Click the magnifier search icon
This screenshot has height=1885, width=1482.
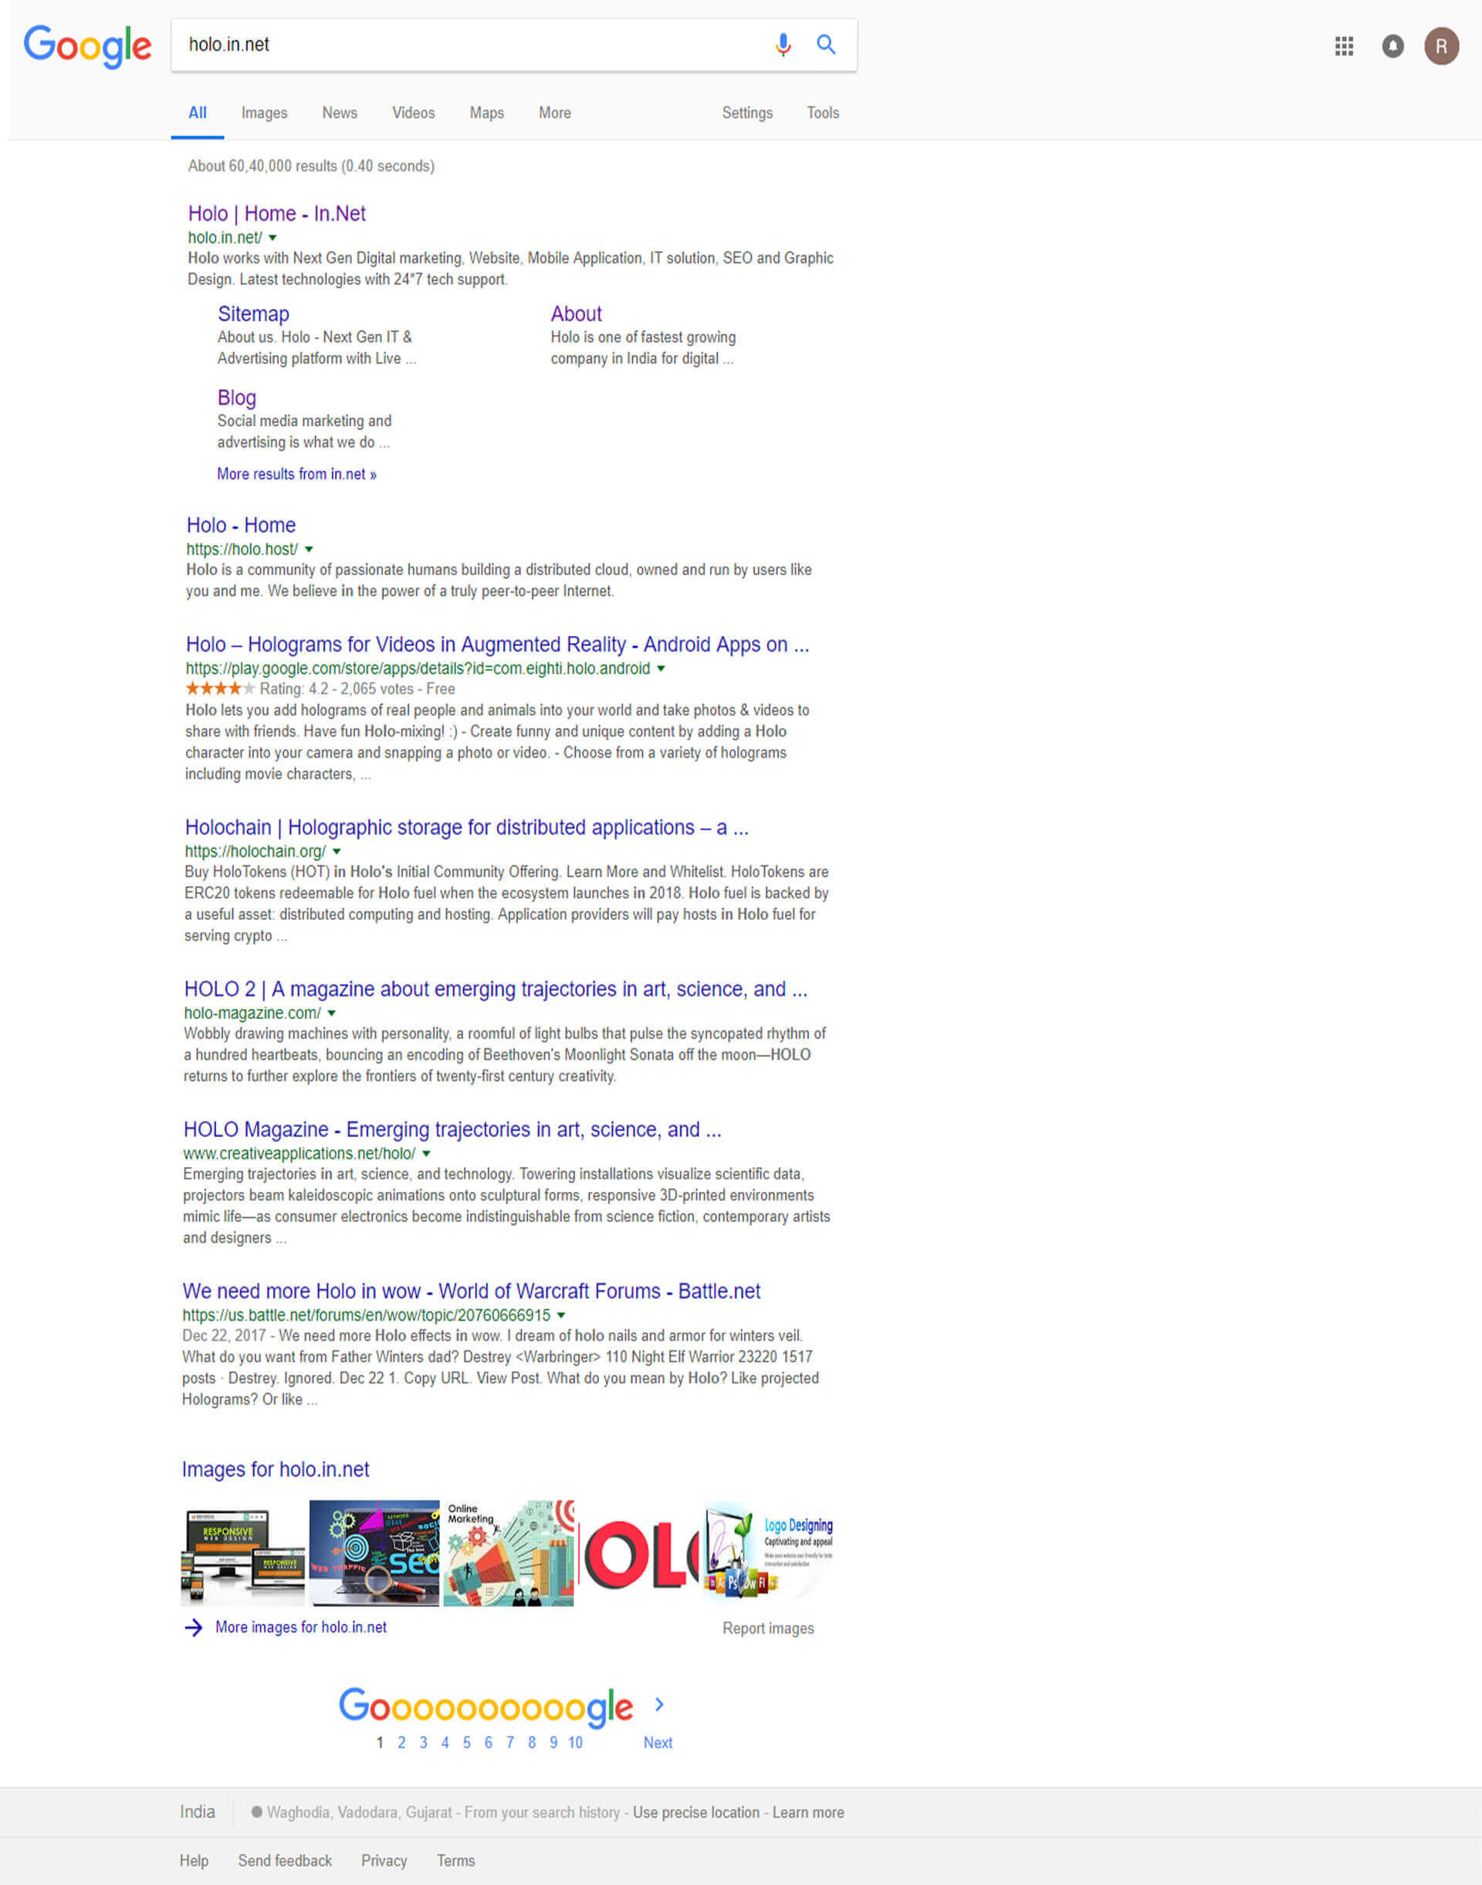point(826,44)
